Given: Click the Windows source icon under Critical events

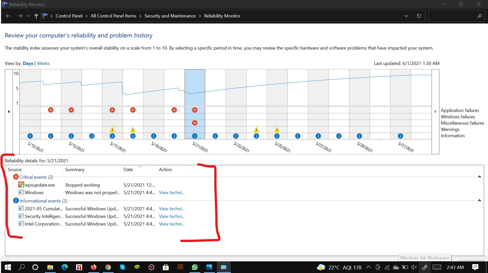Looking at the screenshot, I should click(x=21, y=192).
